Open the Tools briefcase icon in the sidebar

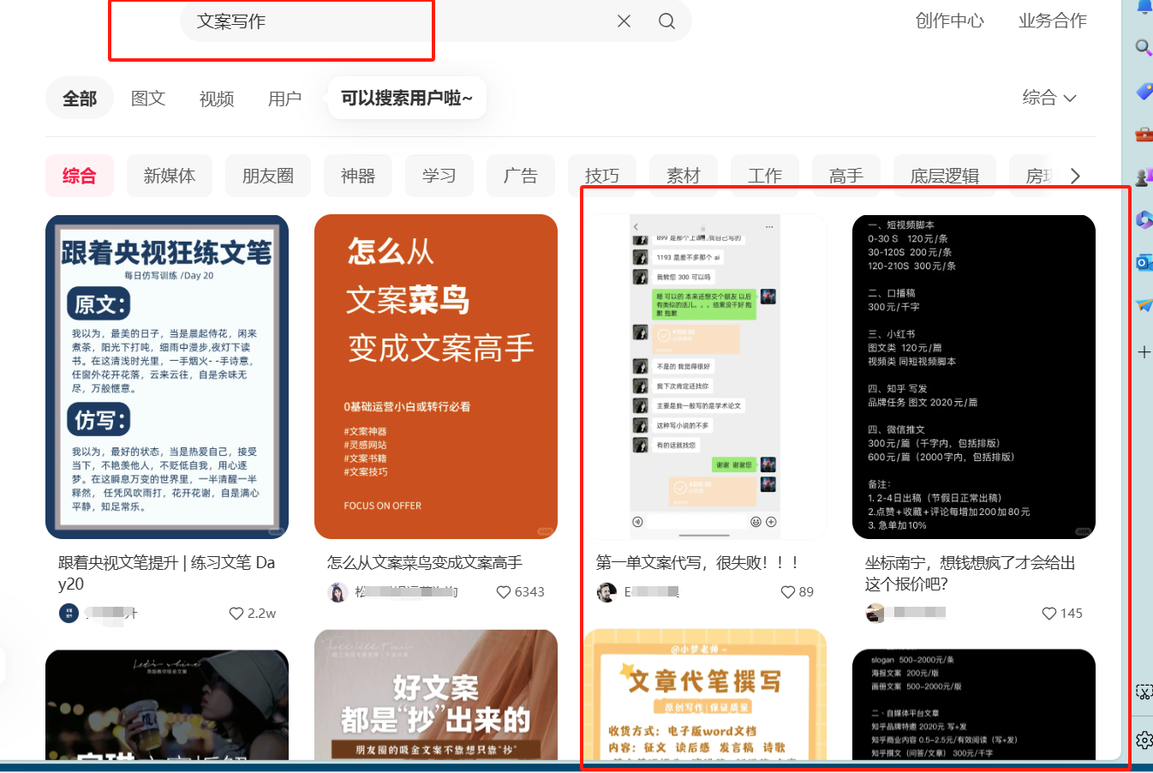coord(1144,134)
